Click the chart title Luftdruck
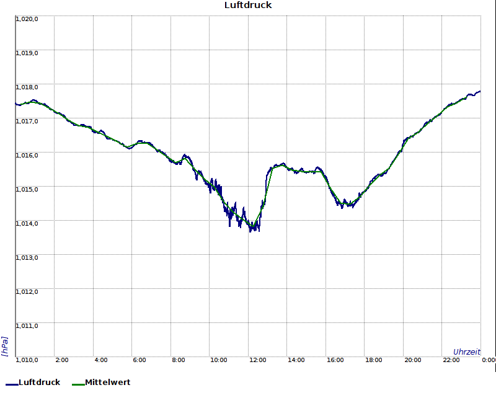This screenshot has height=403, width=496. pyautogui.click(x=248, y=5)
